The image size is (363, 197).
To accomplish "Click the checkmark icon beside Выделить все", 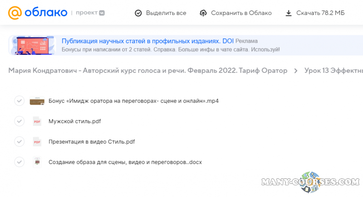I will 138,13.
